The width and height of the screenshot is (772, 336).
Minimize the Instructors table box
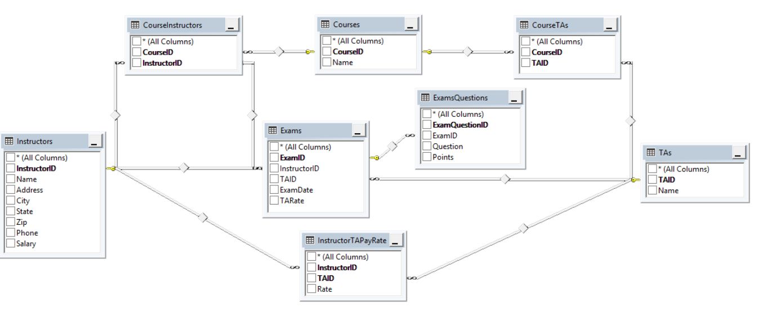(x=95, y=142)
